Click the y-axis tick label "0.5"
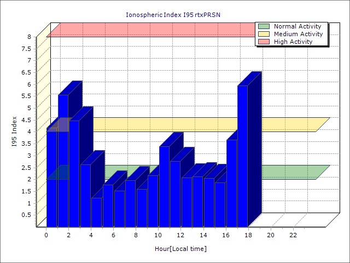 coord(26,215)
